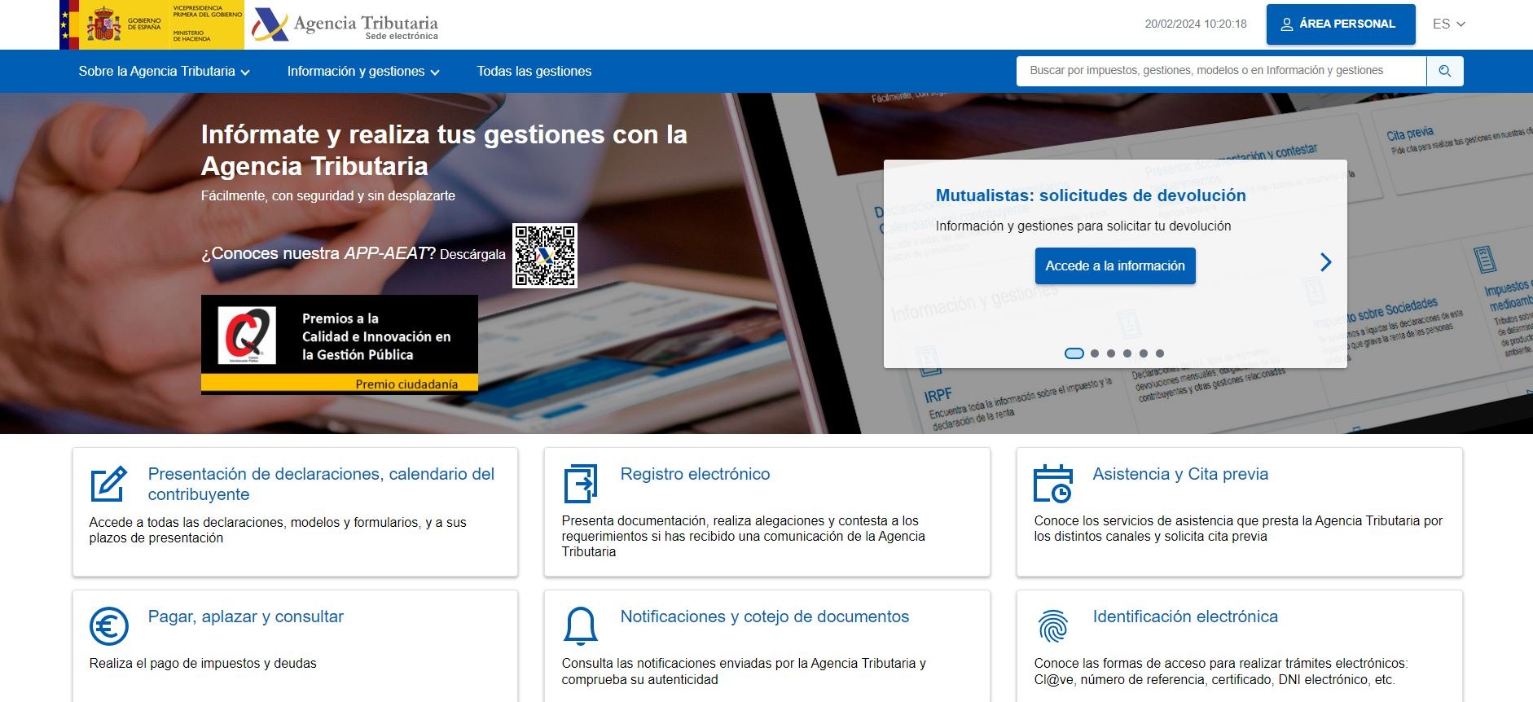Open the ES language selector
1533x702 pixels.
(1449, 24)
